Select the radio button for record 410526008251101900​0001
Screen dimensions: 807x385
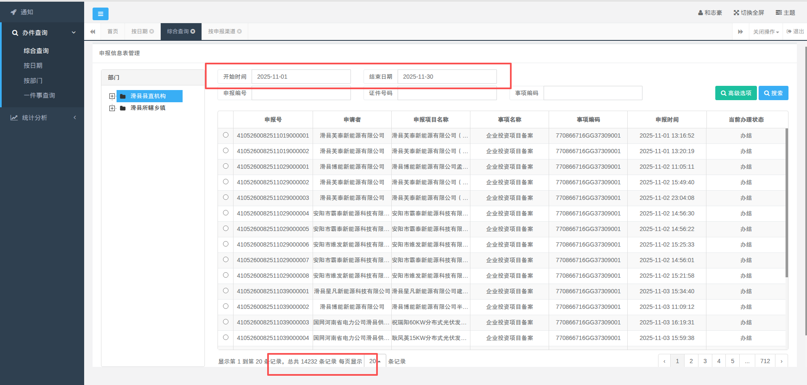click(226, 135)
